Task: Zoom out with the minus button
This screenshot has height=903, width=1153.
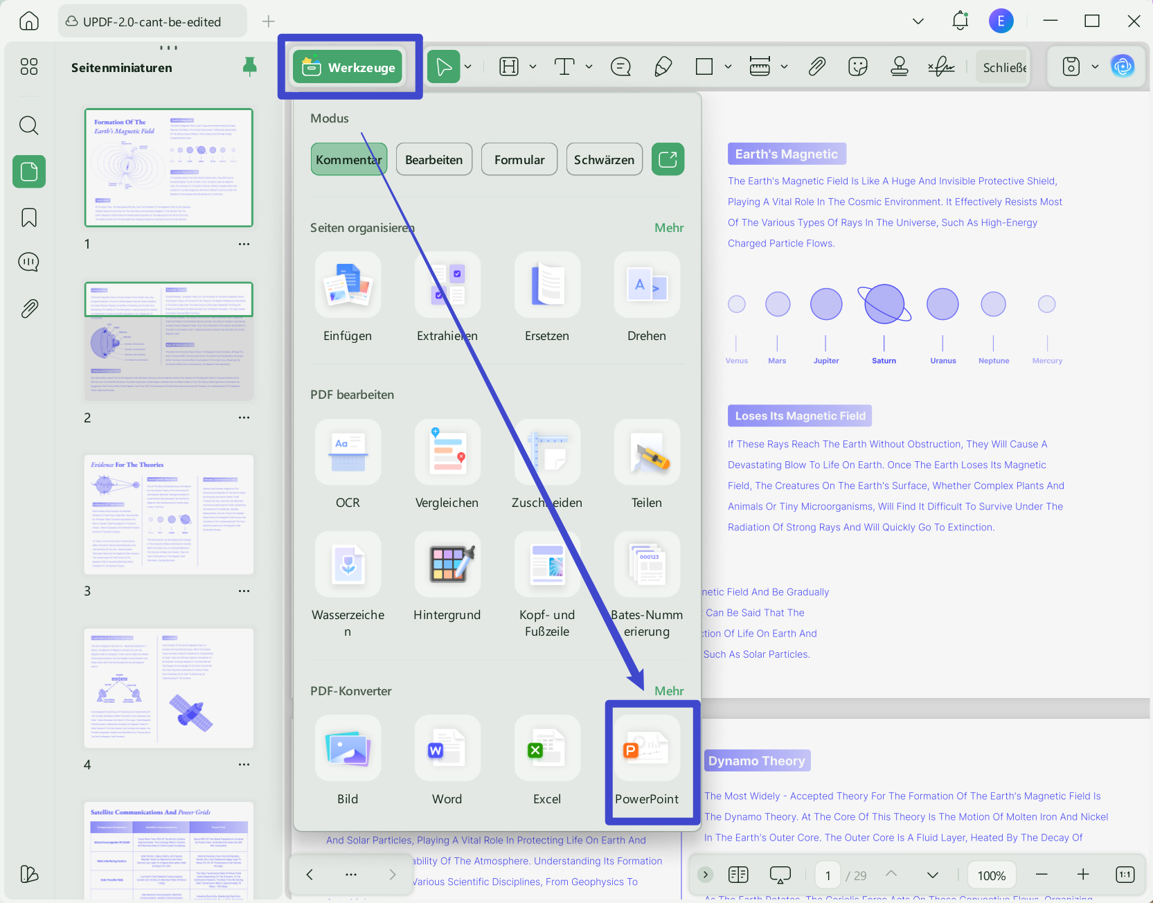Action: pyautogui.click(x=1042, y=875)
